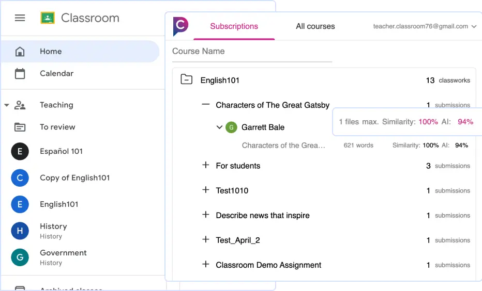This screenshot has width=482, height=291.
Task: Click the tooltip AI 94% value
Action: tap(465, 122)
